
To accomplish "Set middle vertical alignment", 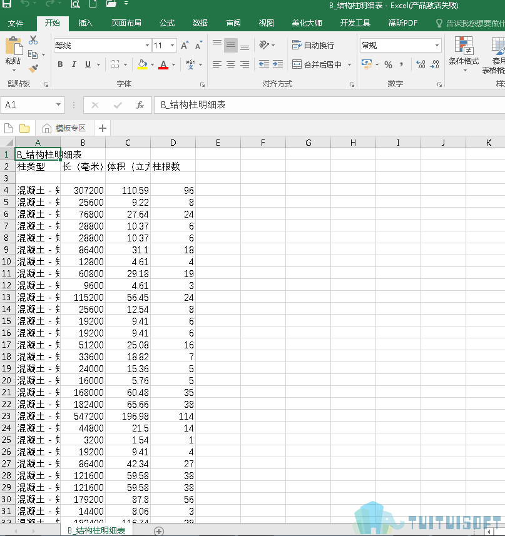I will click(231, 45).
